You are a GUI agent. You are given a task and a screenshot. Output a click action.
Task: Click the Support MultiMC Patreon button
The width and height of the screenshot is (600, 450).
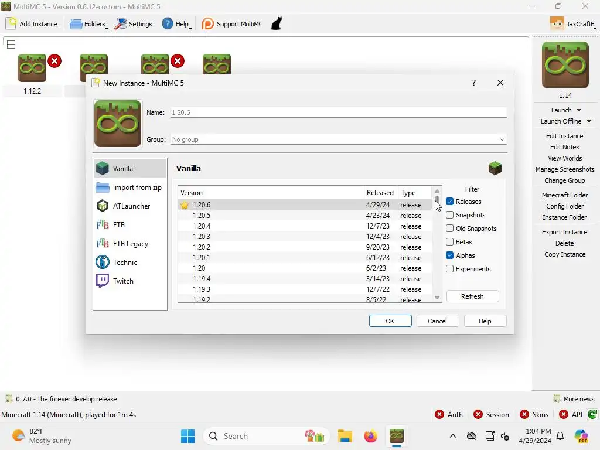232,23
